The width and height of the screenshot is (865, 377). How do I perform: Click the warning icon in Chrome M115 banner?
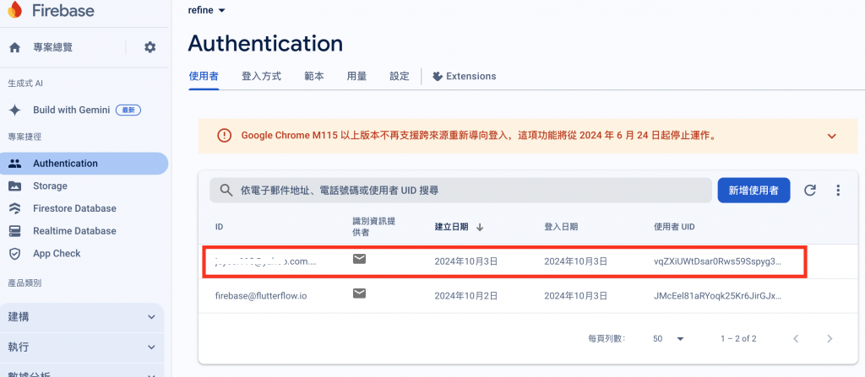click(x=225, y=136)
